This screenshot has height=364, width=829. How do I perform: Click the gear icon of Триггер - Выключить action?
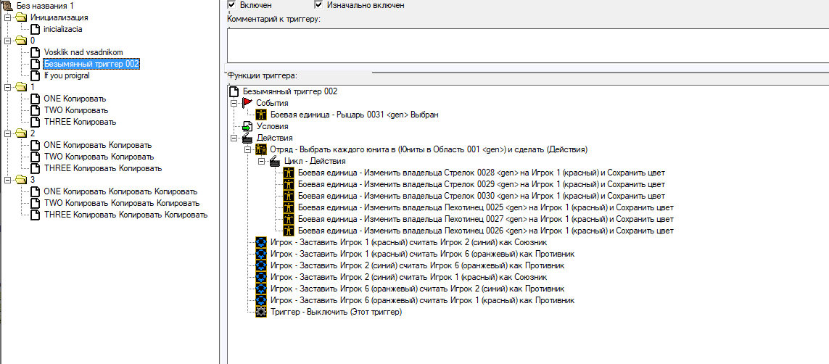point(261,313)
